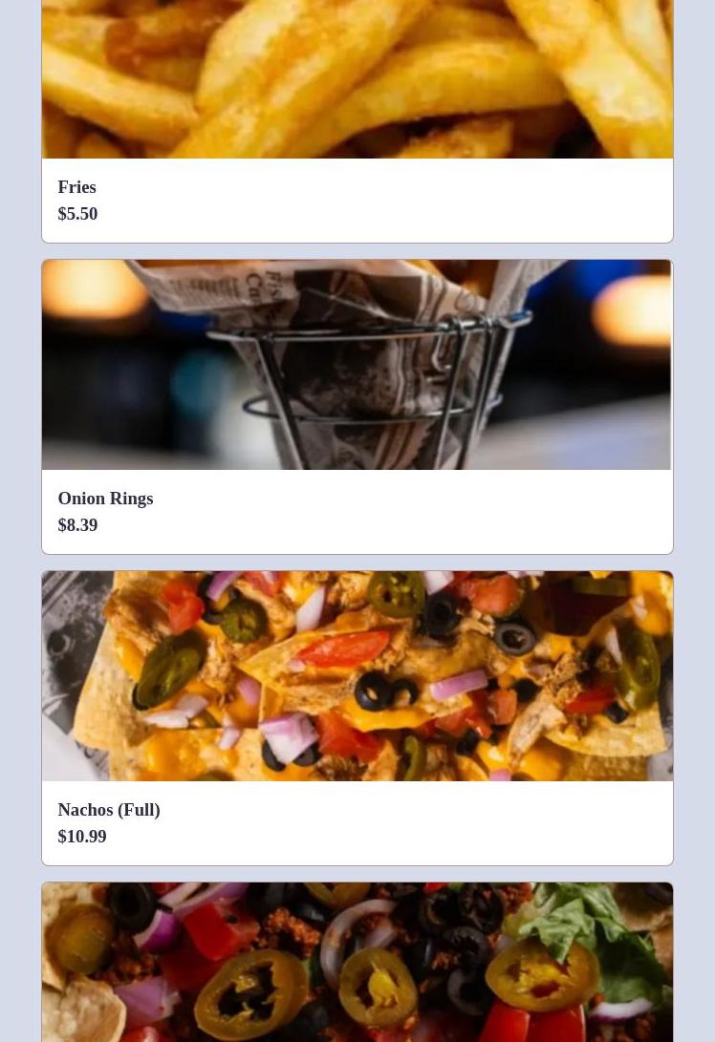The width and height of the screenshot is (715, 1042).
Task: Open the Nachos (Full) photo
Action: [357, 676]
